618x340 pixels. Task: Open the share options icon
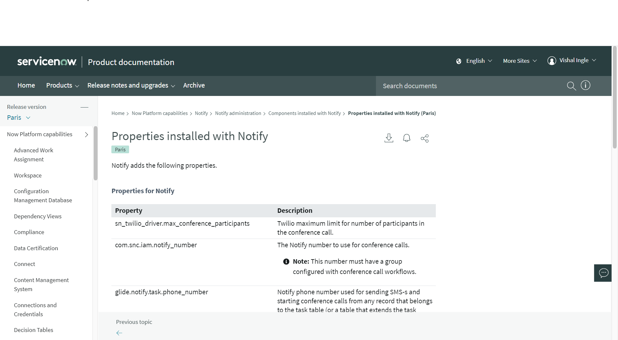(x=425, y=138)
